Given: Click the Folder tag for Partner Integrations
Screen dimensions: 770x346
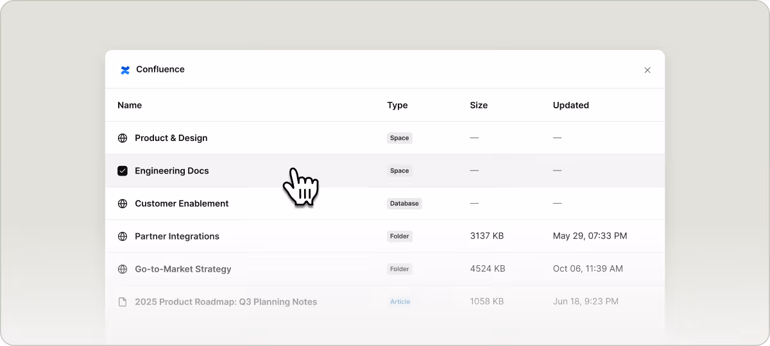Looking at the screenshot, I should click(x=399, y=236).
